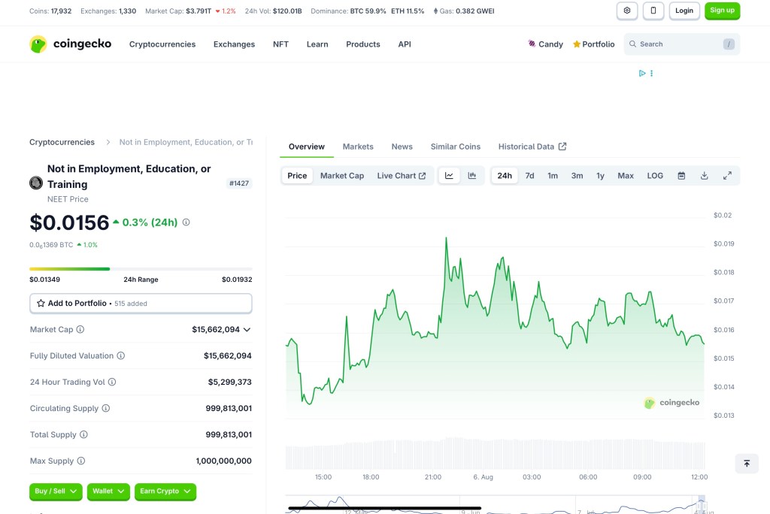Select the 7d time range

pos(529,176)
